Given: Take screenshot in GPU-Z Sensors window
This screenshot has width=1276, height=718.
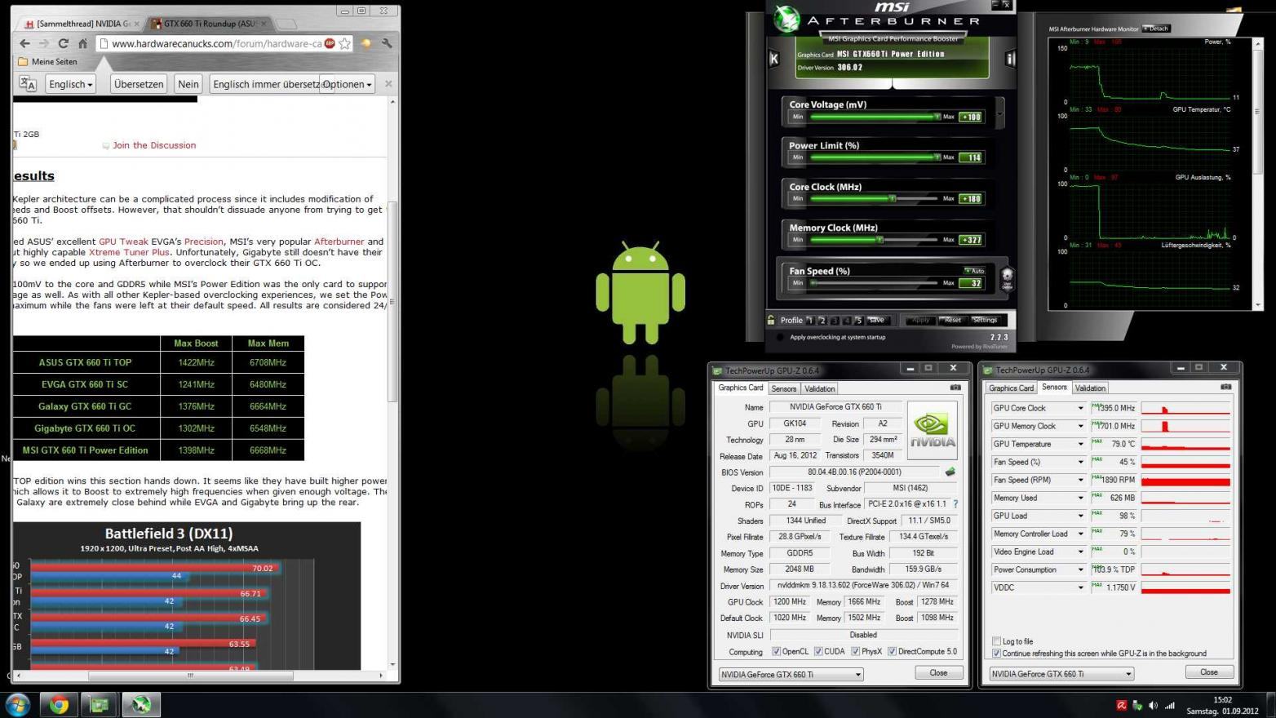Looking at the screenshot, I should tap(1225, 387).
